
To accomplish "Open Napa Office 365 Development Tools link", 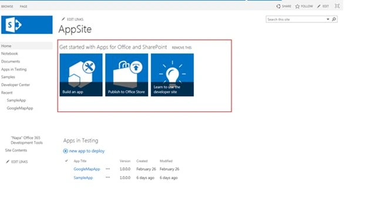I will pos(26,140).
